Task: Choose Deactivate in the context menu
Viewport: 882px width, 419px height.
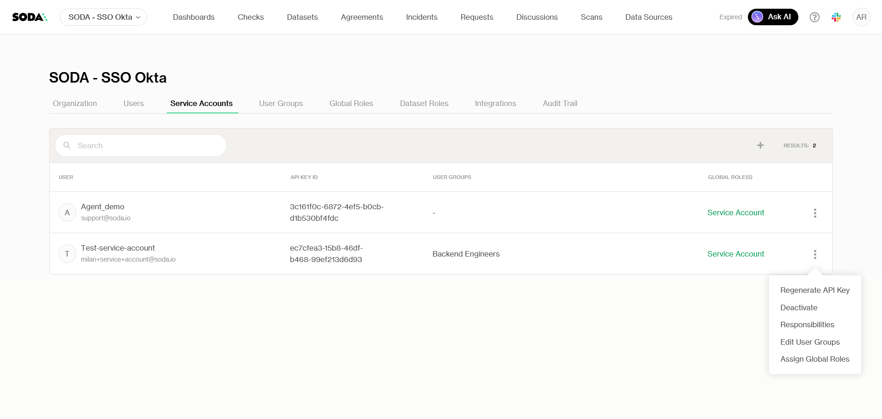Action: 798,307
